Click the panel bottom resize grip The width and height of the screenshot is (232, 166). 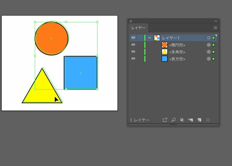click(173, 124)
